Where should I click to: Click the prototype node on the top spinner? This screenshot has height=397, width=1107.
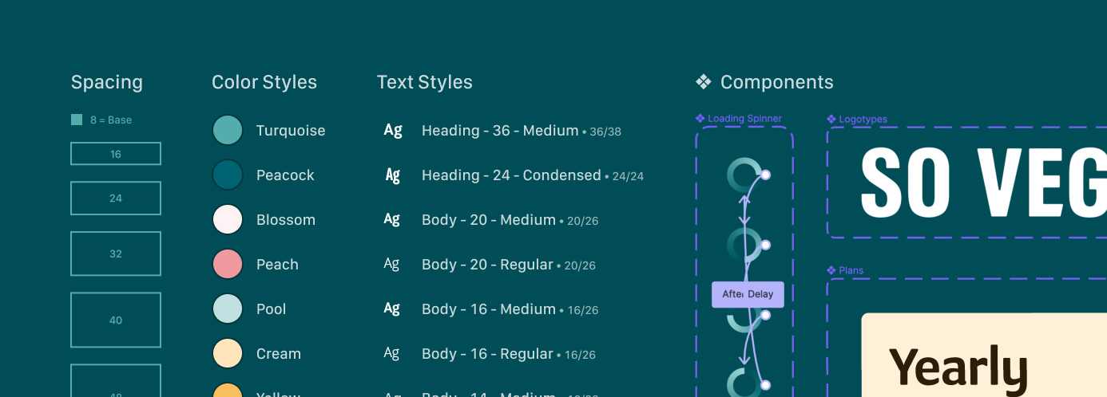pos(765,175)
